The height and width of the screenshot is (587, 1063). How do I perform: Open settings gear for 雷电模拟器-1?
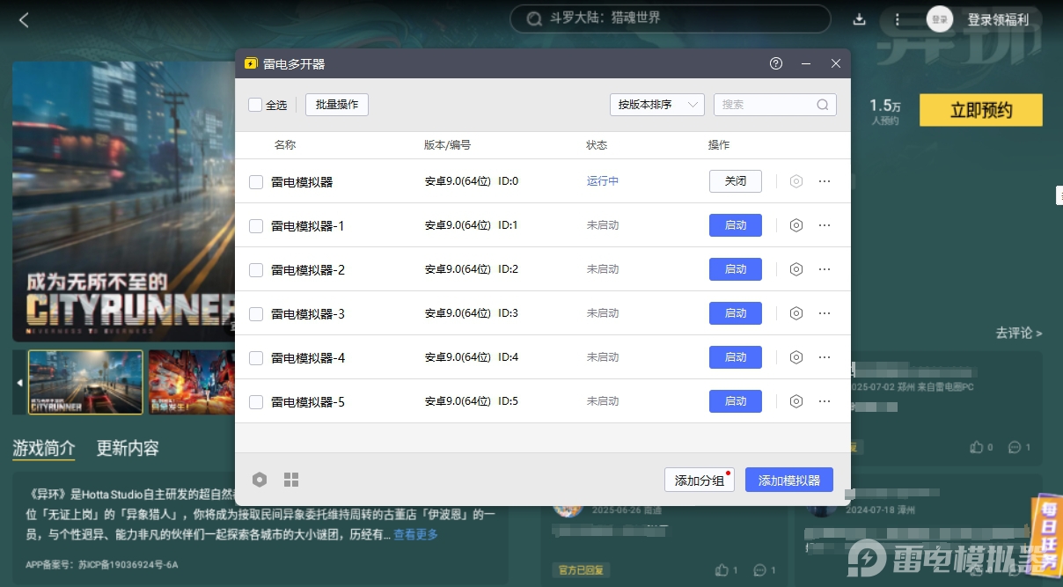pyautogui.click(x=796, y=225)
